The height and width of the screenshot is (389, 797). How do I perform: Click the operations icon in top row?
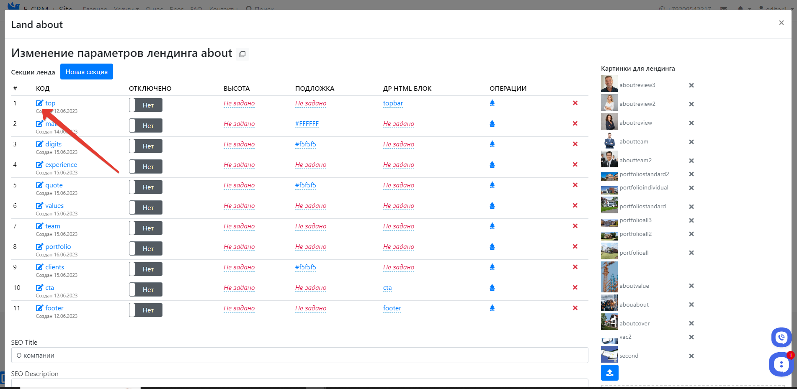[492, 103]
